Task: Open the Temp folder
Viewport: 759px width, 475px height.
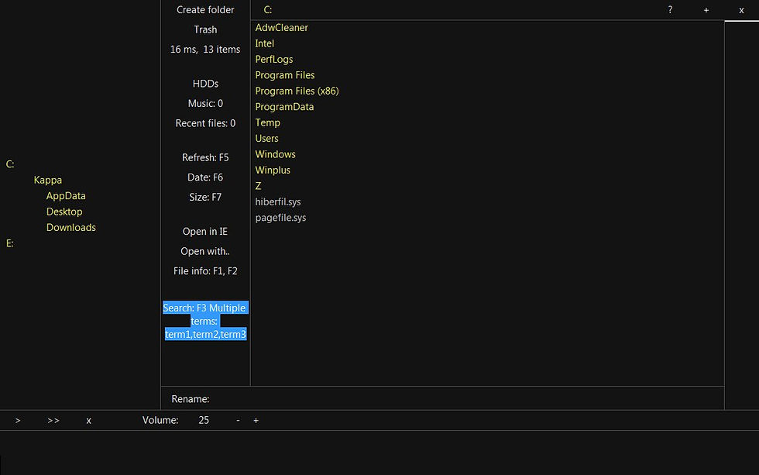Action: point(268,123)
